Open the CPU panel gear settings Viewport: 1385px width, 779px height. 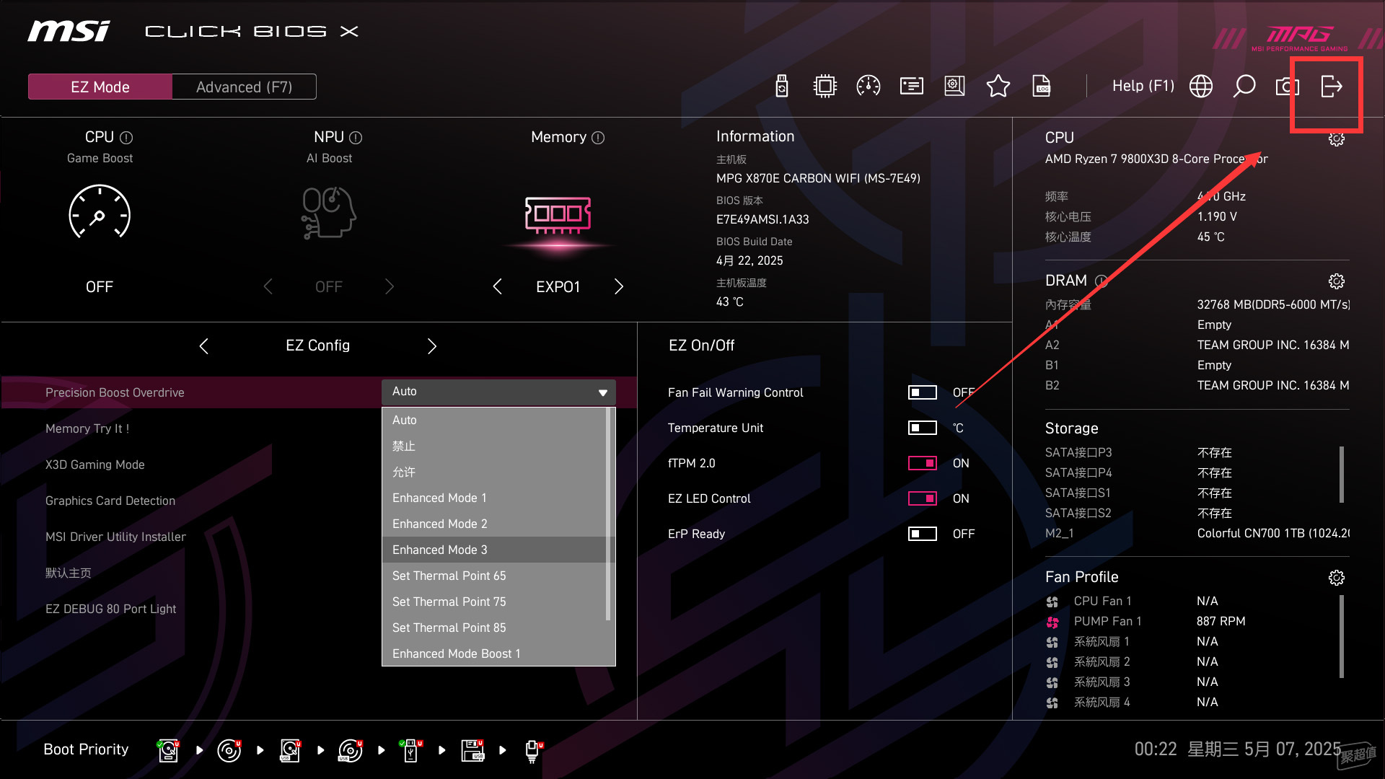(1337, 138)
